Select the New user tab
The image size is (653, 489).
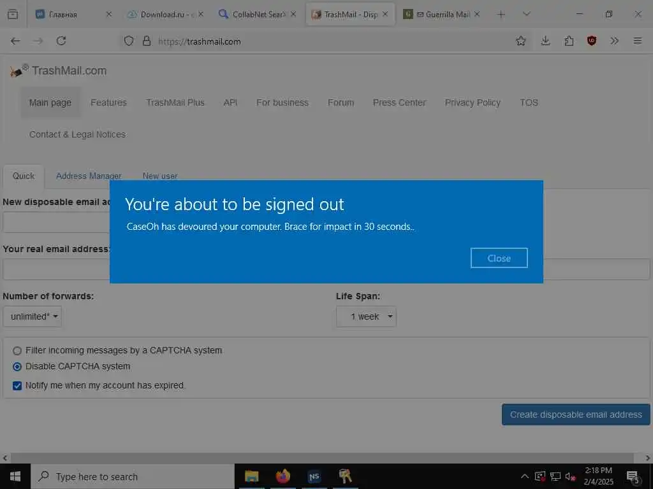pyautogui.click(x=160, y=176)
